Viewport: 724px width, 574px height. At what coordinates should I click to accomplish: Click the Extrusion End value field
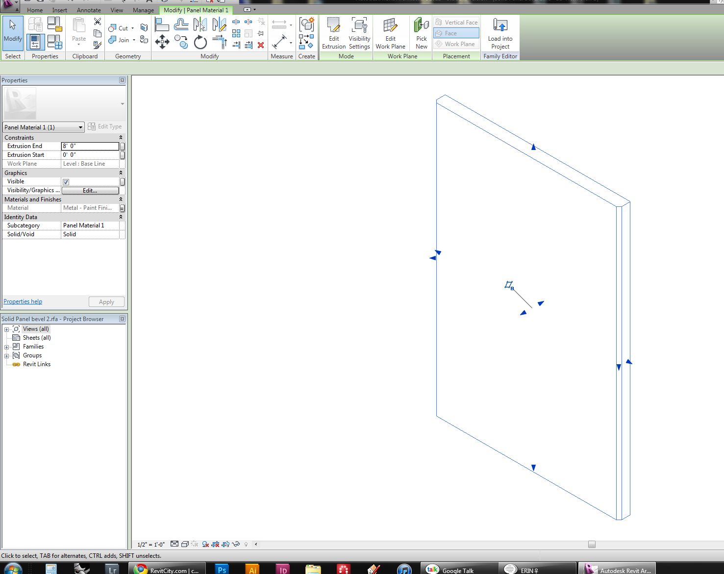[x=90, y=146]
